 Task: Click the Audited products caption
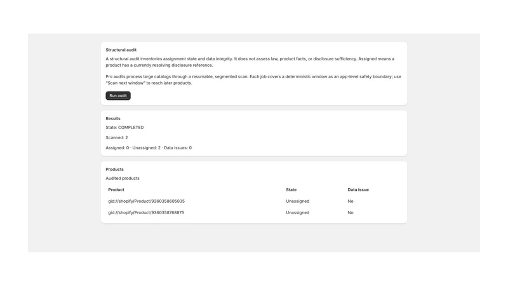[x=123, y=179]
